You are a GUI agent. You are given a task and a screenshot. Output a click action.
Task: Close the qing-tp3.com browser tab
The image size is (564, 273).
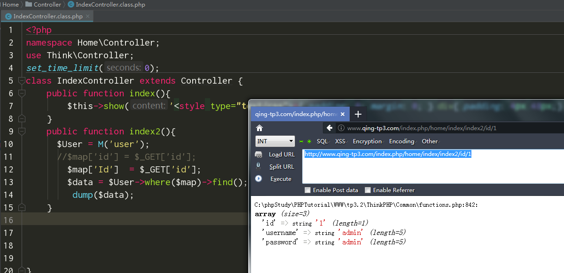[x=343, y=114]
